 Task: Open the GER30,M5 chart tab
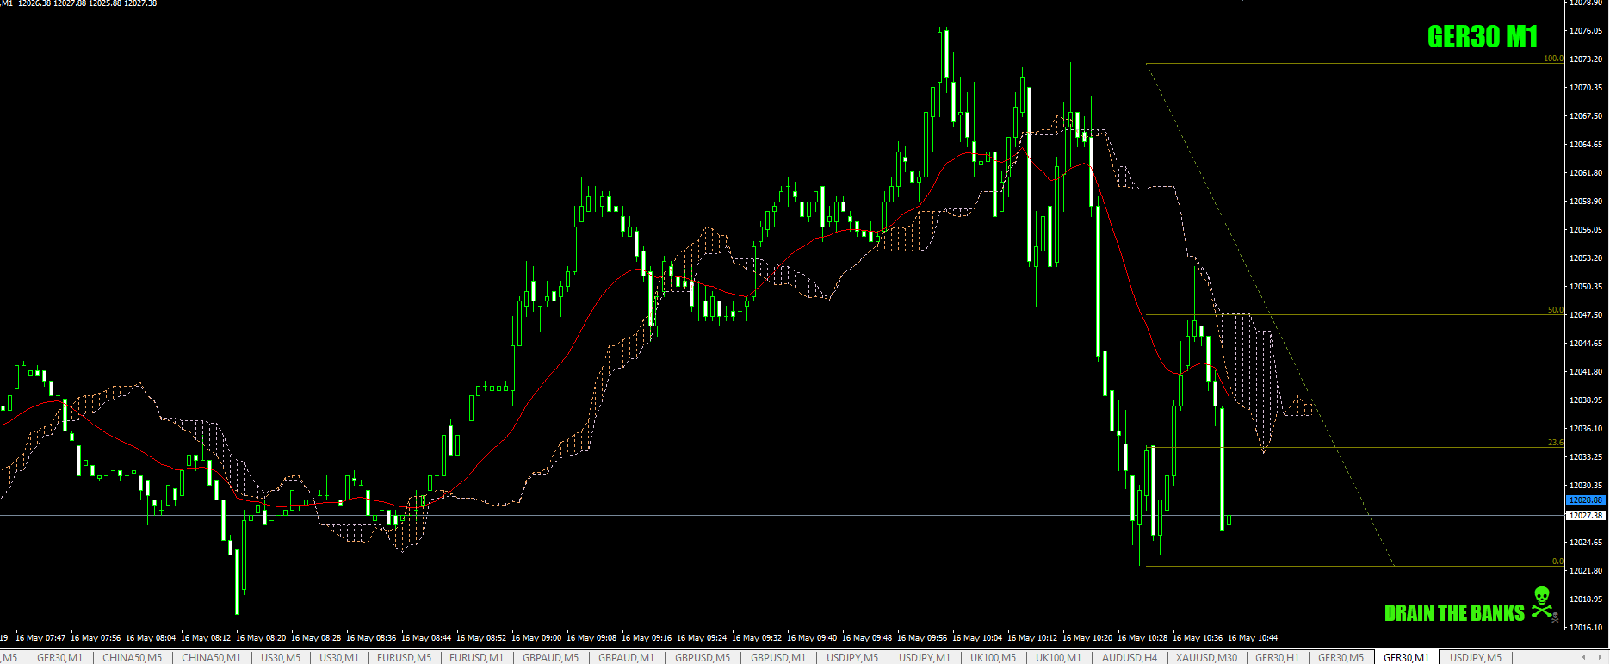(x=1341, y=658)
